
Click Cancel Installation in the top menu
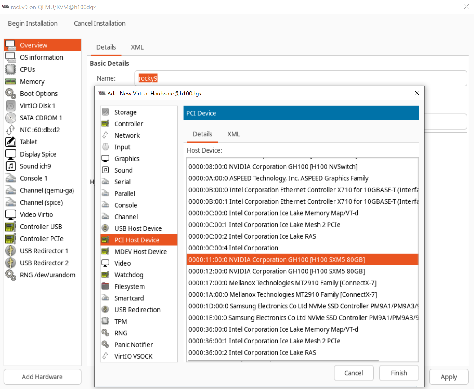tap(100, 24)
